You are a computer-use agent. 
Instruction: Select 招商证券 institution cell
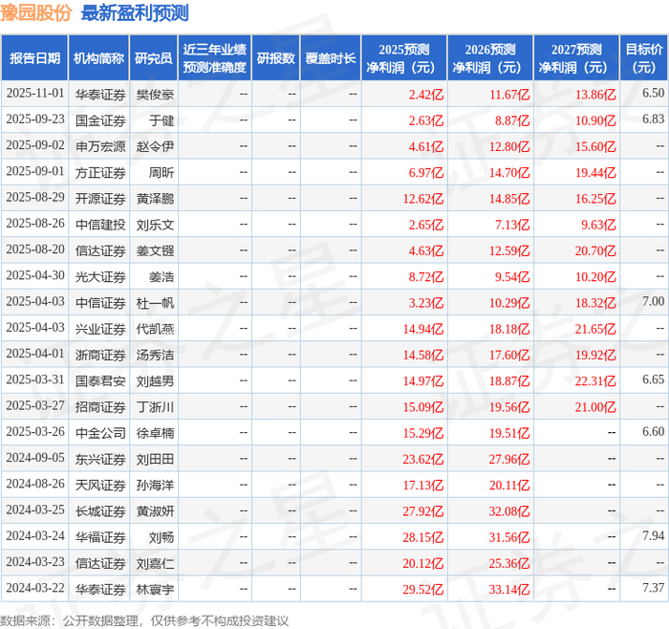tap(100, 406)
